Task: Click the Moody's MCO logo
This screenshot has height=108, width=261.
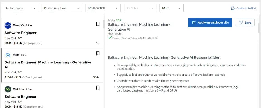Action: coord(8,25)
